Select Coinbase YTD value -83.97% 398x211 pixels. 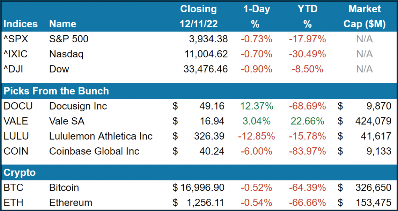click(x=307, y=151)
